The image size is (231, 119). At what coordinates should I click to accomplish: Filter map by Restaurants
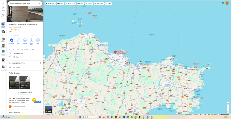pyautogui.click(x=51, y=4)
